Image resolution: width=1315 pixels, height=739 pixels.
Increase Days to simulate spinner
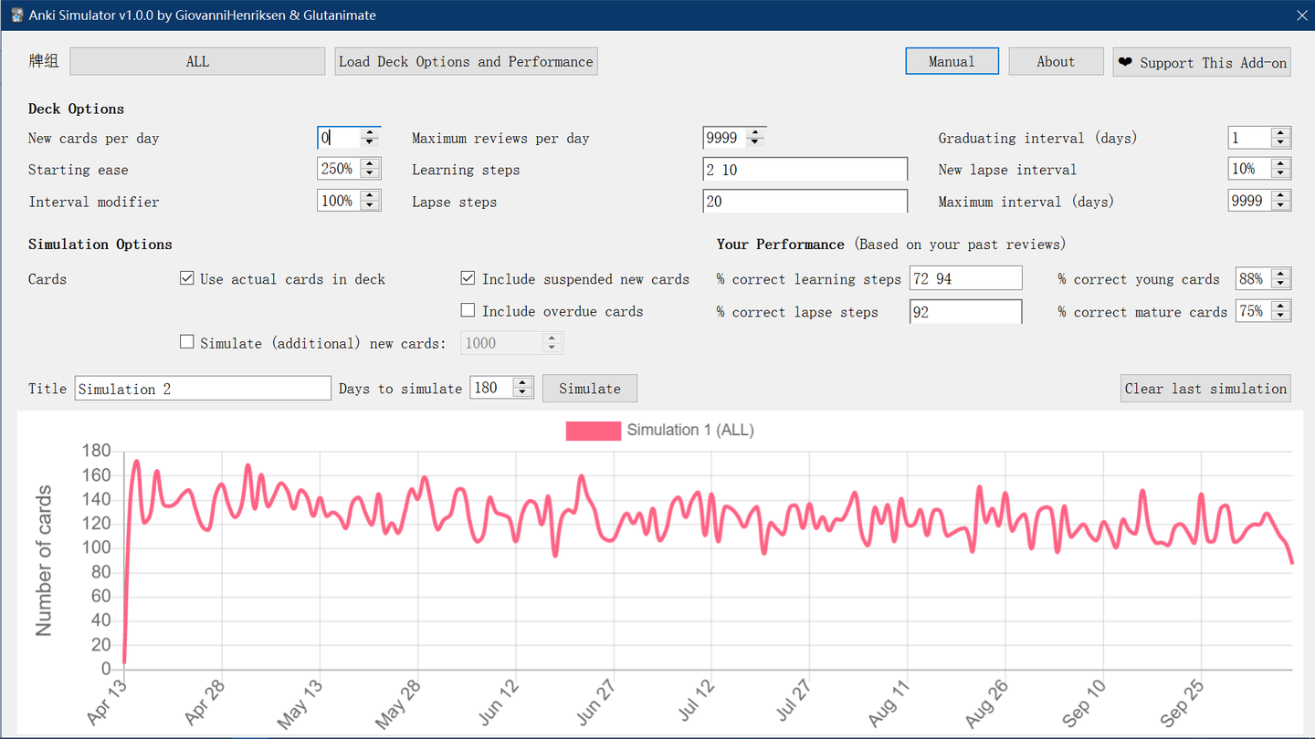pos(522,382)
